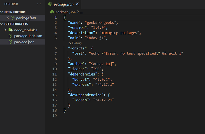
Task: Click the Debug play triangle icon
Action: click(x=70, y=43)
